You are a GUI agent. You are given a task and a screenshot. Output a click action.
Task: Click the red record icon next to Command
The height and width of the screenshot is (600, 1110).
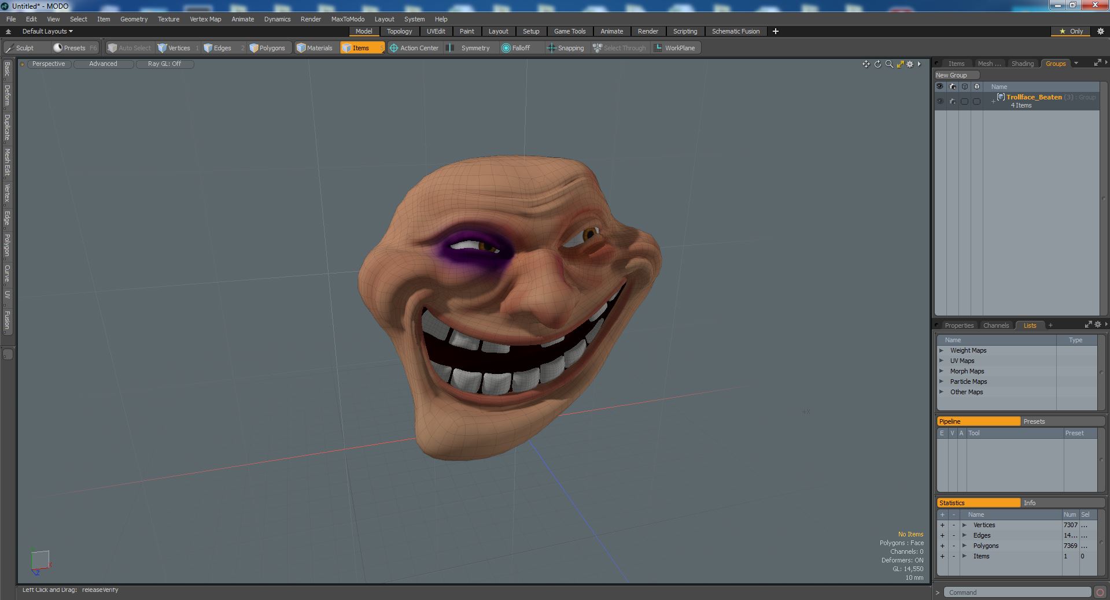click(x=1100, y=592)
